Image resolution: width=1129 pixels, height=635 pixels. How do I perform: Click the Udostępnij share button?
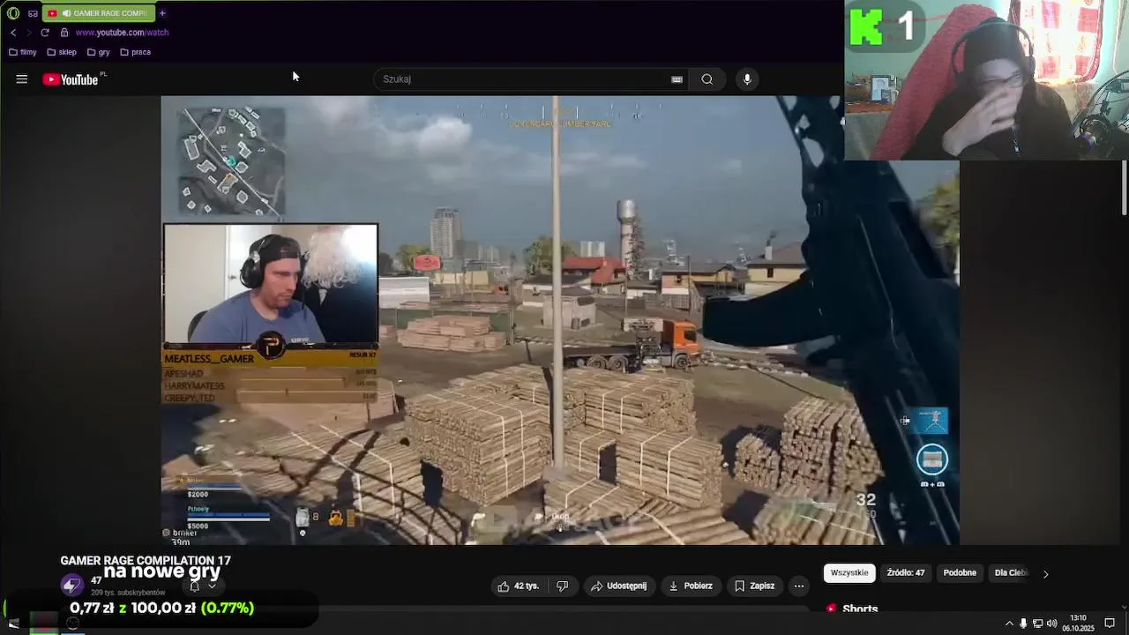(619, 586)
